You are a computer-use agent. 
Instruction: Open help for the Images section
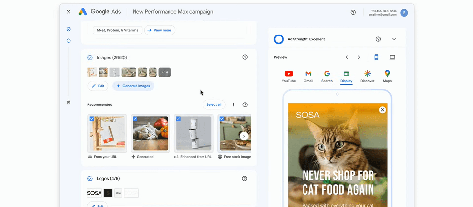tap(245, 57)
